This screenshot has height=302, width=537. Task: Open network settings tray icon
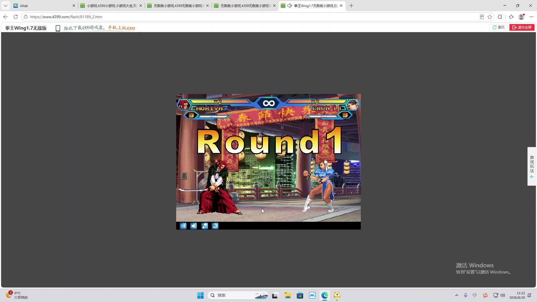click(x=496, y=295)
